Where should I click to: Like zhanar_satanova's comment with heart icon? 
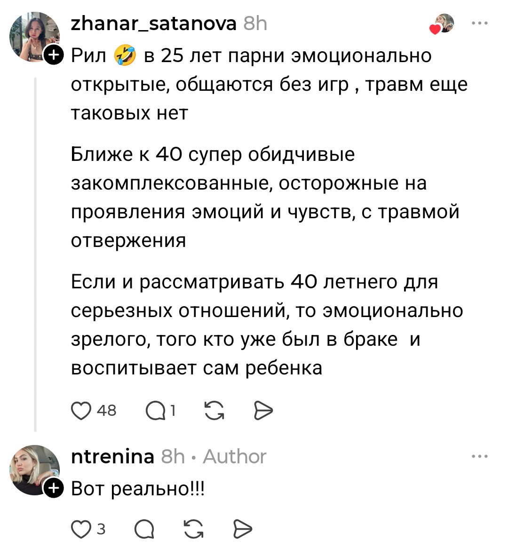(81, 411)
